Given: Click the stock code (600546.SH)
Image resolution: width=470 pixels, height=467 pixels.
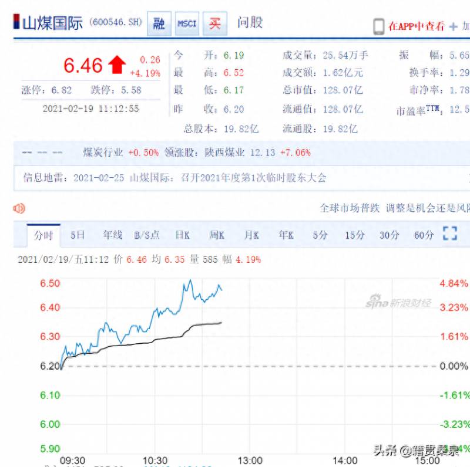Looking at the screenshot, I should pos(116,22).
